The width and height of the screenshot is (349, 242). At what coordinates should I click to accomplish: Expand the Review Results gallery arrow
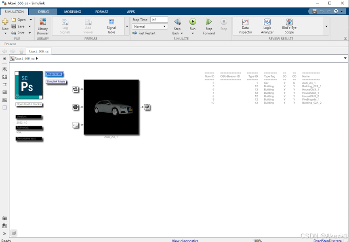(x=326, y=26)
